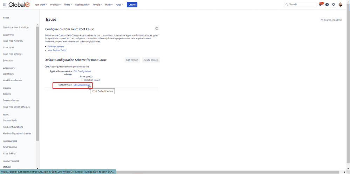Open Workflows in sidebar
350x174 pixels.
(x=8, y=74)
